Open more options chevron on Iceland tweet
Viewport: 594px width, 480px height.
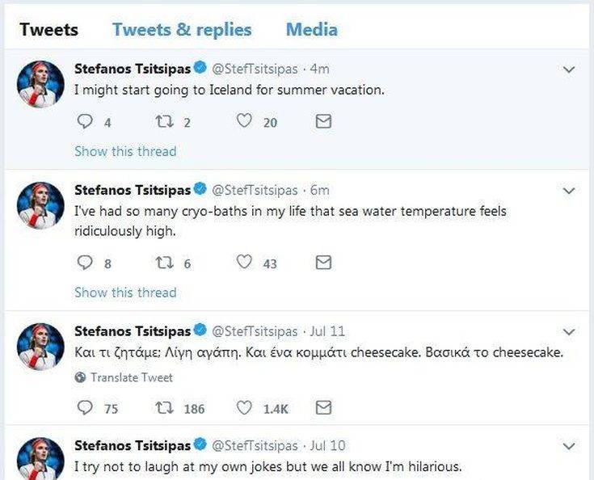tap(569, 70)
